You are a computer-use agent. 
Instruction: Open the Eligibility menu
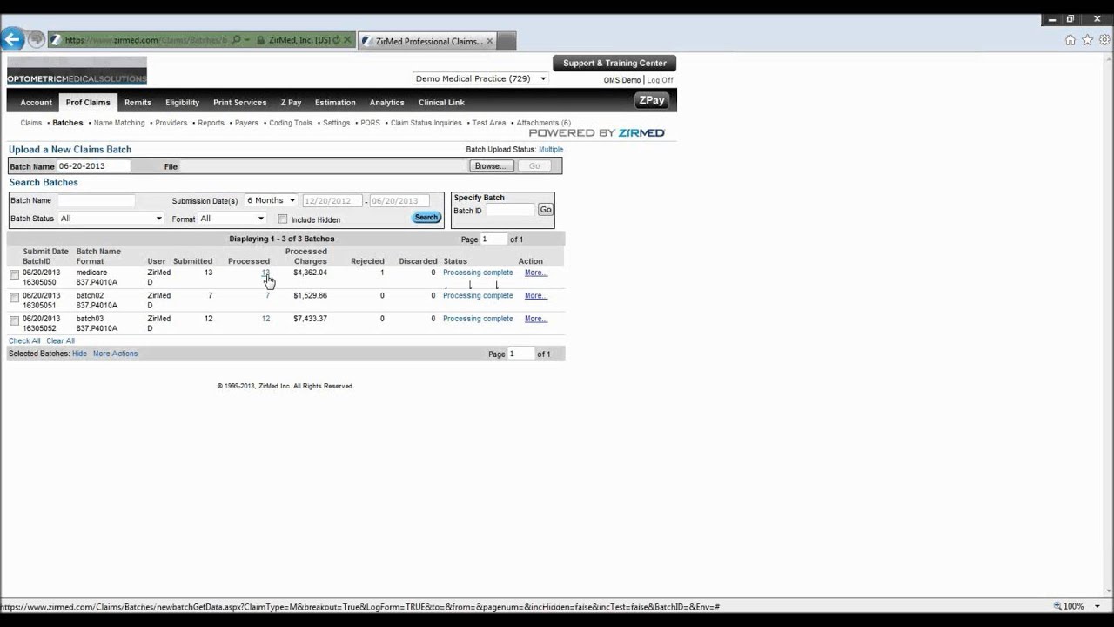[x=183, y=103]
